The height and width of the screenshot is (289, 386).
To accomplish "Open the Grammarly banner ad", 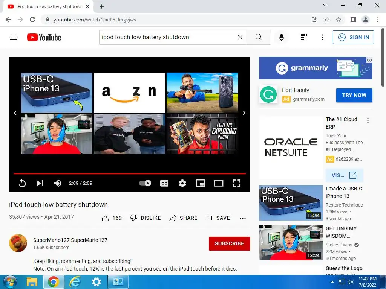I will (316, 68).
